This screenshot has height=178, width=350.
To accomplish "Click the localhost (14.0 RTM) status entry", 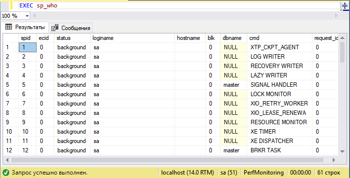I will click(187, 173).
